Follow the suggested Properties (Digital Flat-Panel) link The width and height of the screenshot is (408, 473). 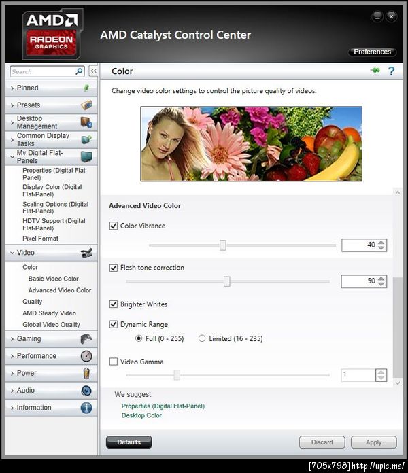coord(163,406)
